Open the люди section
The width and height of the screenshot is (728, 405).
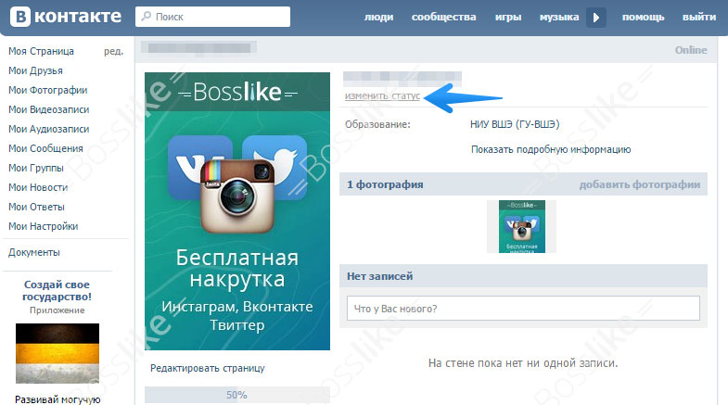pyautogui.click(x=378, y=18)
